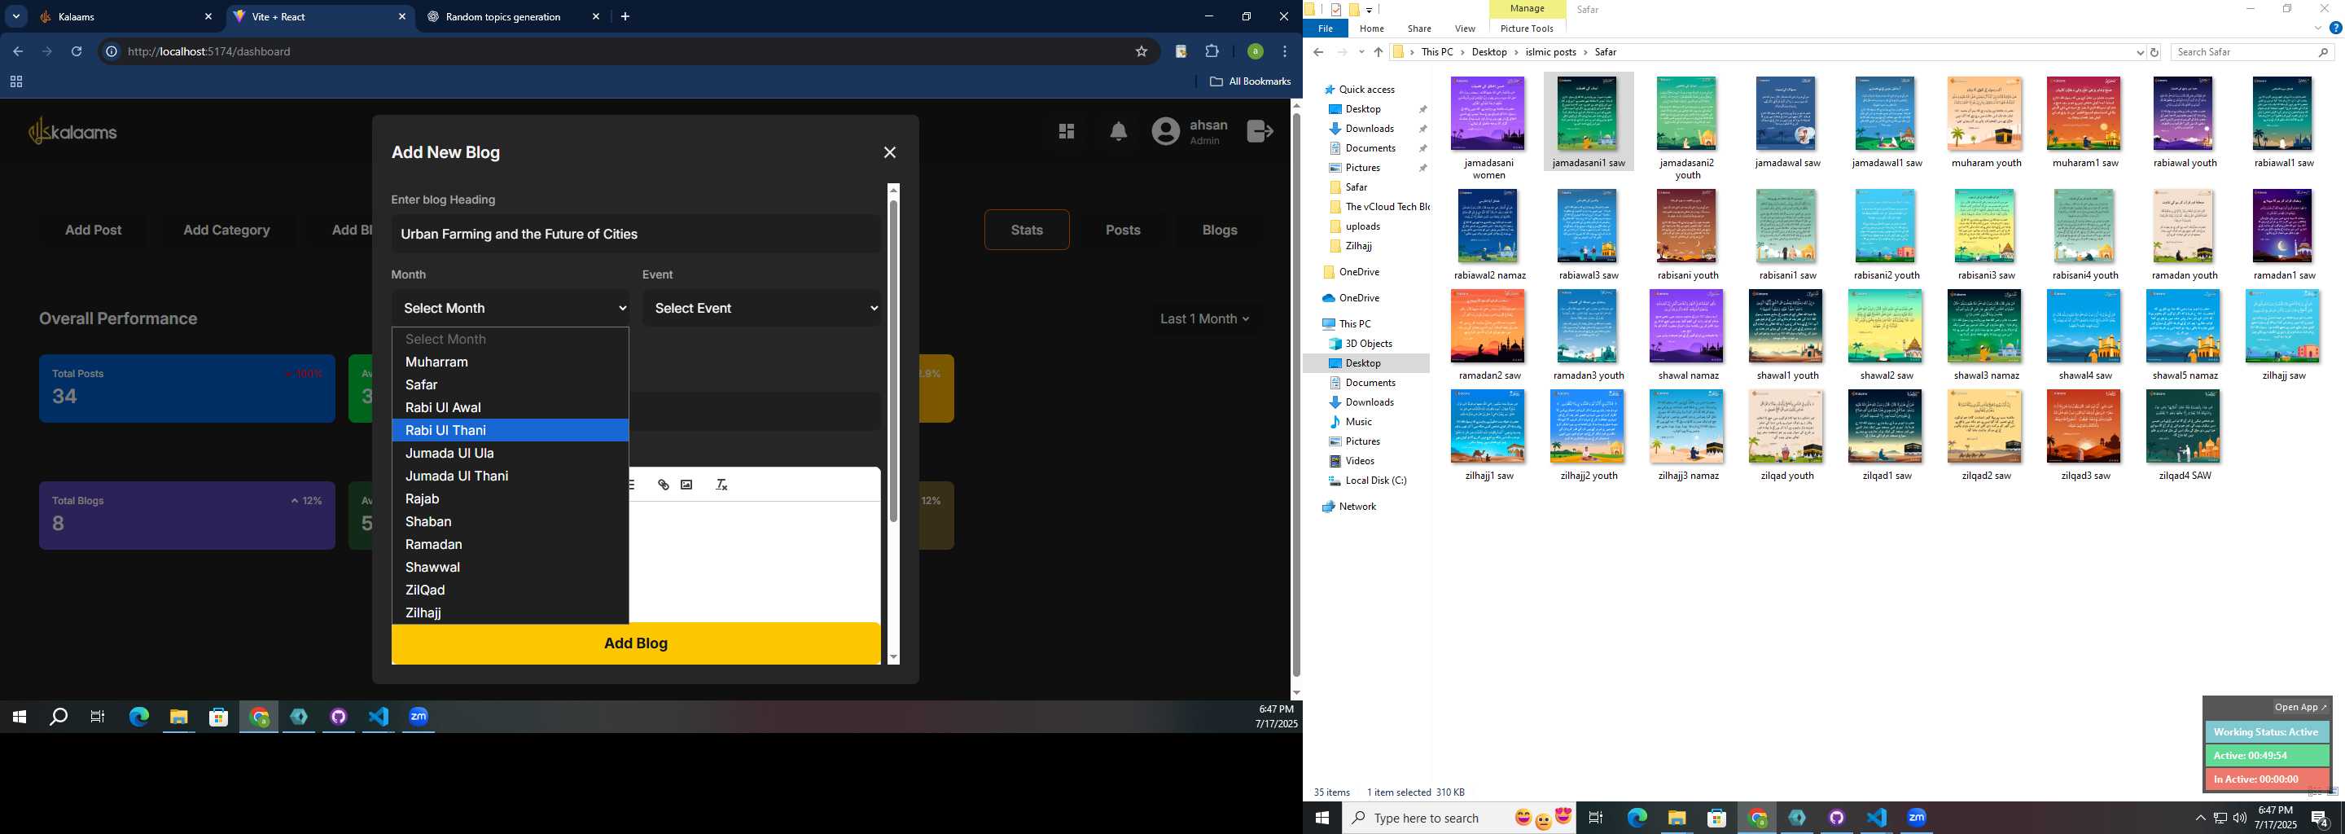The width and height of the screenshot is (2345, 834).
Task: Click File Explorer up-directory arrow
Action: coord(1379,52)
